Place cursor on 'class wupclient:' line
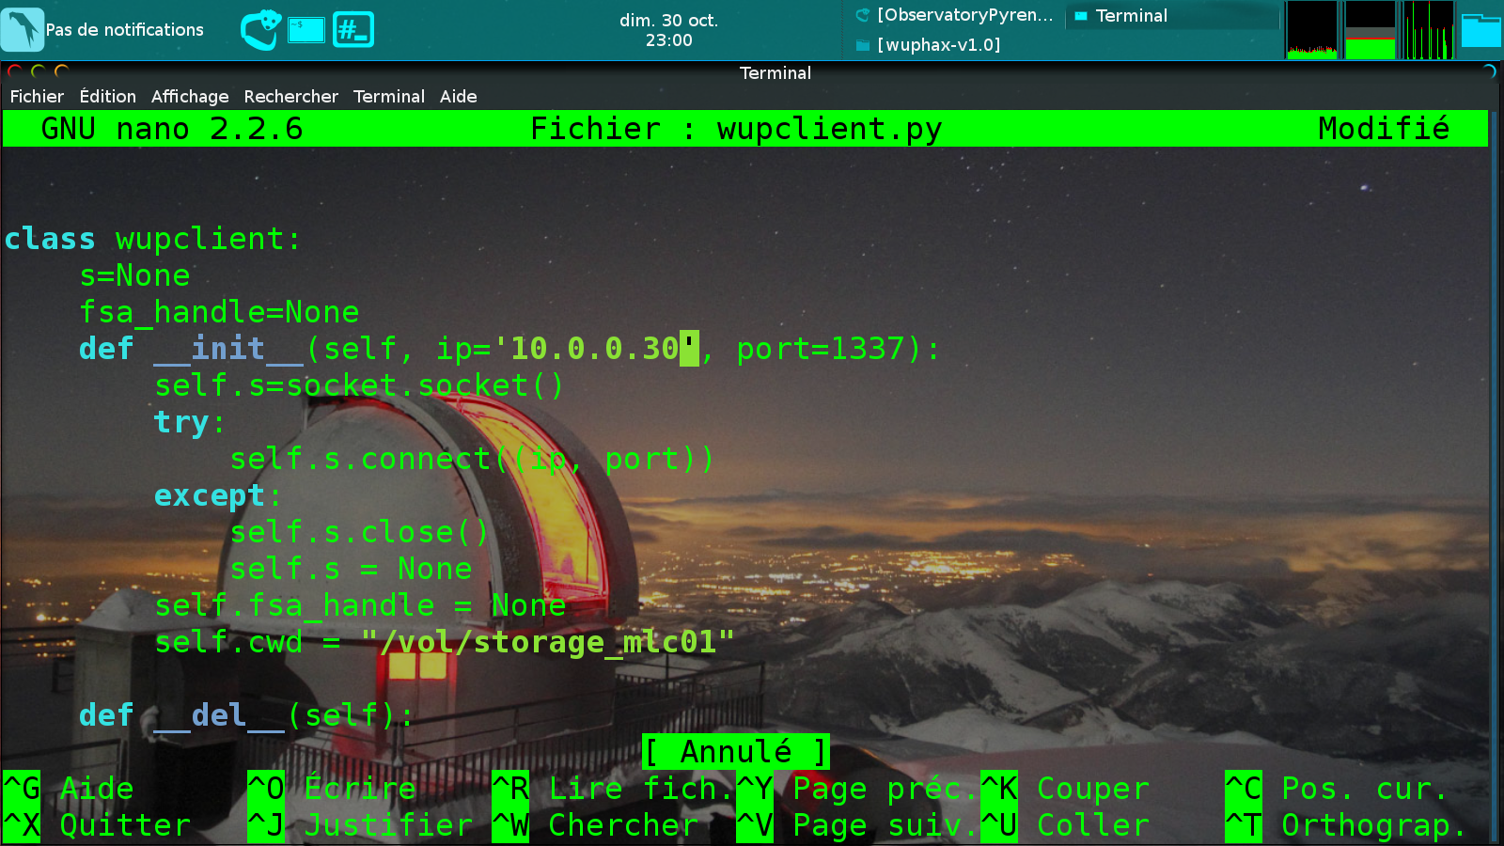 click(153, 239)
